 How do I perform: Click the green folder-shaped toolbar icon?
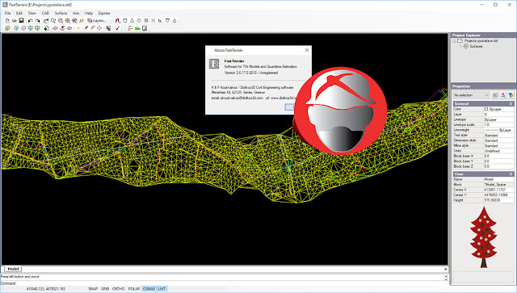[x=137, y=28]
